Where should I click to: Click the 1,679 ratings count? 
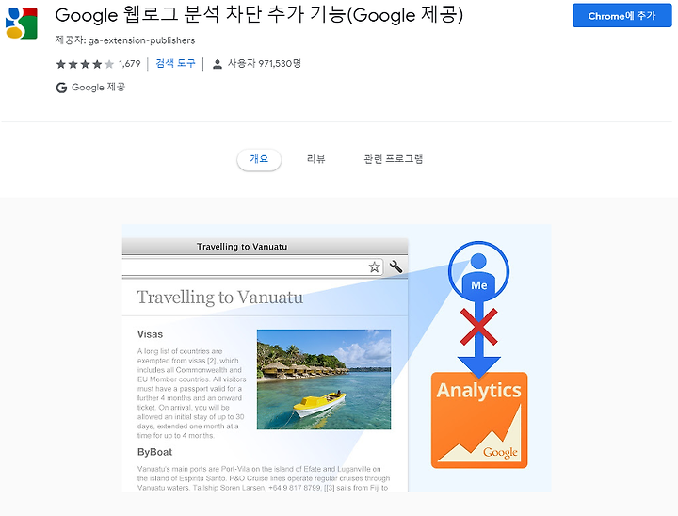(x=130, y=64)
